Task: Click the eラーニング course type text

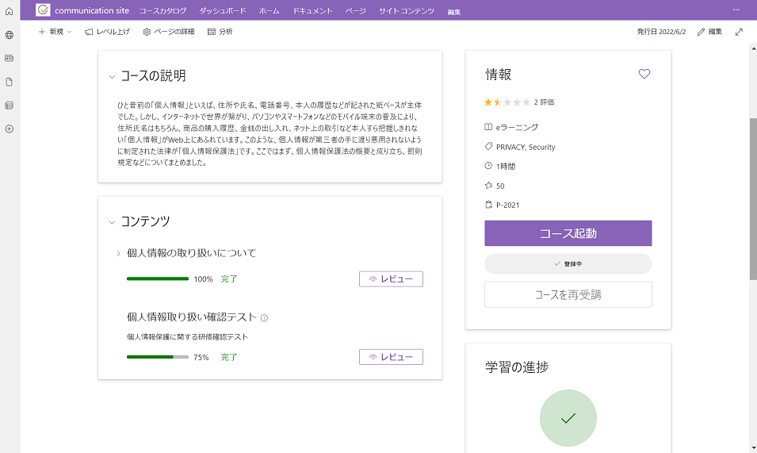Action: click(517, 128)
